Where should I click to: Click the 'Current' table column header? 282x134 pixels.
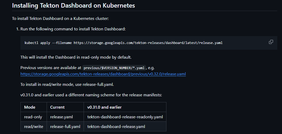65,107
